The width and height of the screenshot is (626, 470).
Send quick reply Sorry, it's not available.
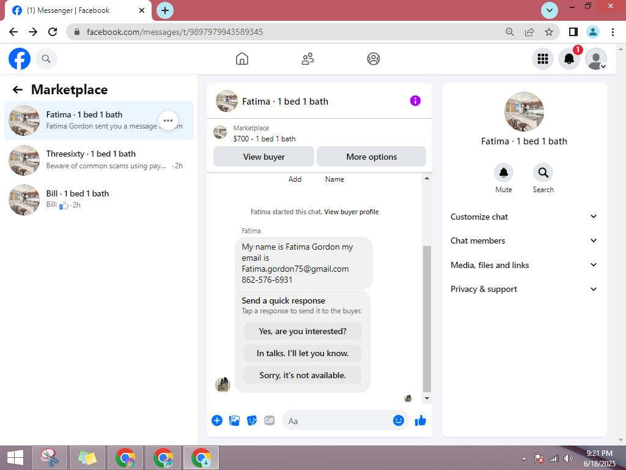click(303, 375)
